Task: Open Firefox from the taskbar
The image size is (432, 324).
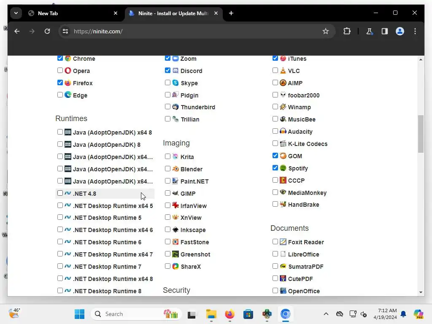Action: tap(229, 314)
